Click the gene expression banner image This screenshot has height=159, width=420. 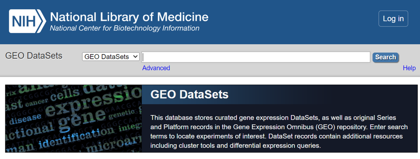click(73, 118)
